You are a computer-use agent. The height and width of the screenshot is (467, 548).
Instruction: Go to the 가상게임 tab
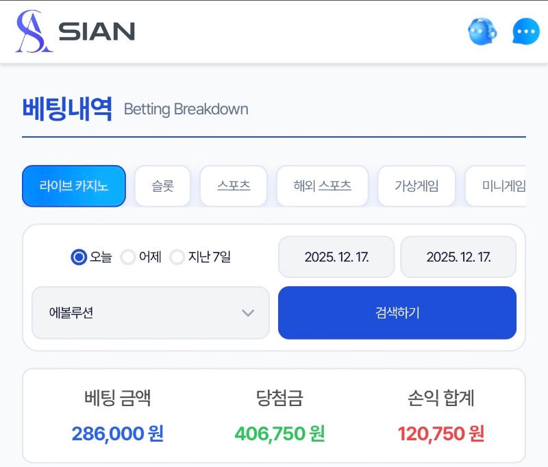tap(416, 186)
